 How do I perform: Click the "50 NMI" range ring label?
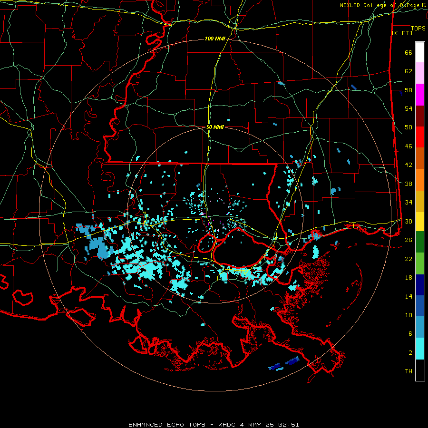[x=215, y=127]
